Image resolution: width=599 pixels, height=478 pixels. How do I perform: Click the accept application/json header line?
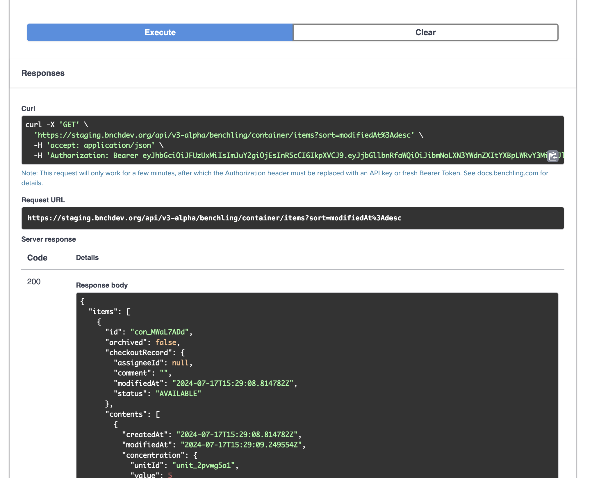99,145
